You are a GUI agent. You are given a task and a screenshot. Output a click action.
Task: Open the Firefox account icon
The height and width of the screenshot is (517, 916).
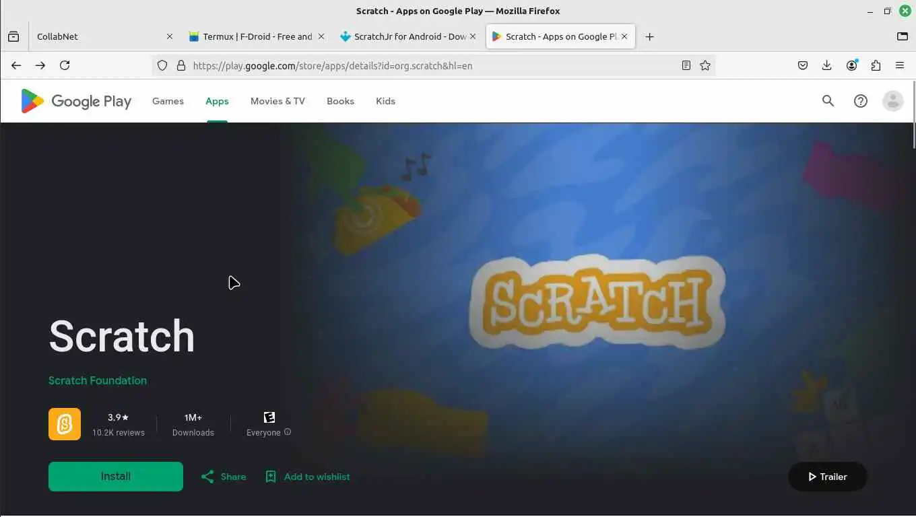[x=852, y=65]
